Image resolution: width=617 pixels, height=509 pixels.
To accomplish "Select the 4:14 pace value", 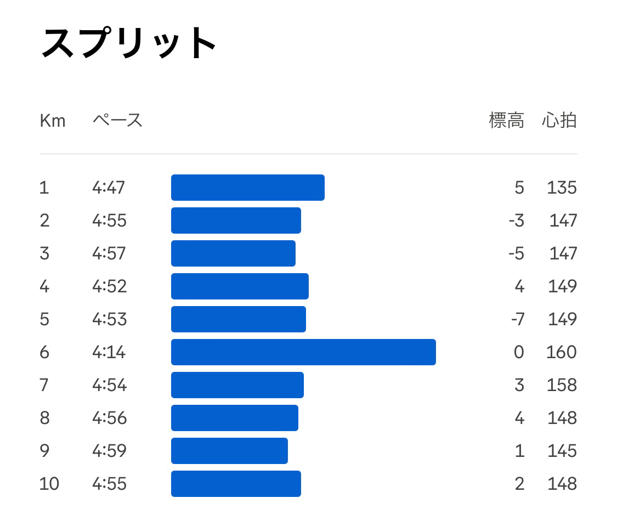I will (109, 352).
